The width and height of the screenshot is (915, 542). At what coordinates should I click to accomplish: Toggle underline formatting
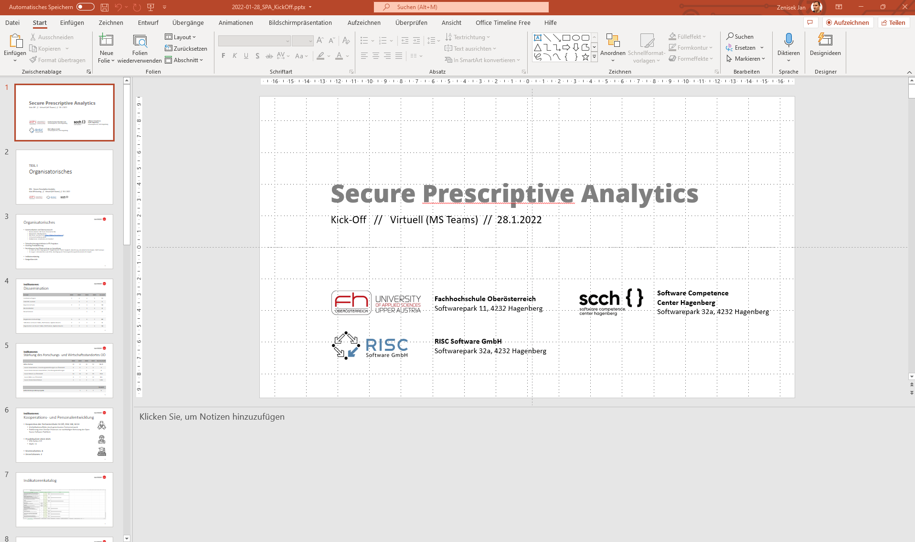tap(246, 56)
